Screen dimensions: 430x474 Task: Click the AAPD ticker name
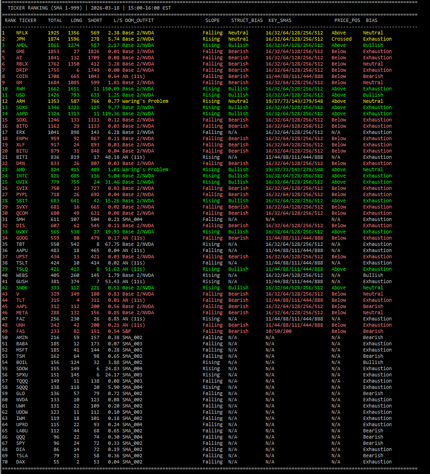coord(22,114)
